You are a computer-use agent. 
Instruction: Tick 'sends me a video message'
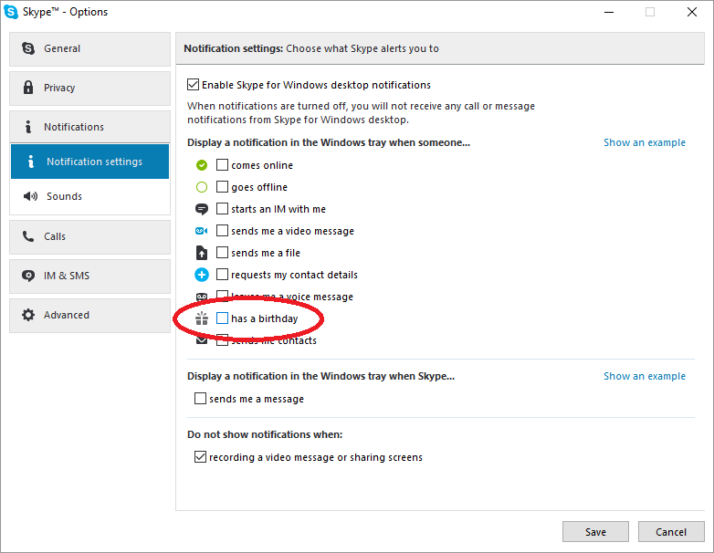coord(222,230)
